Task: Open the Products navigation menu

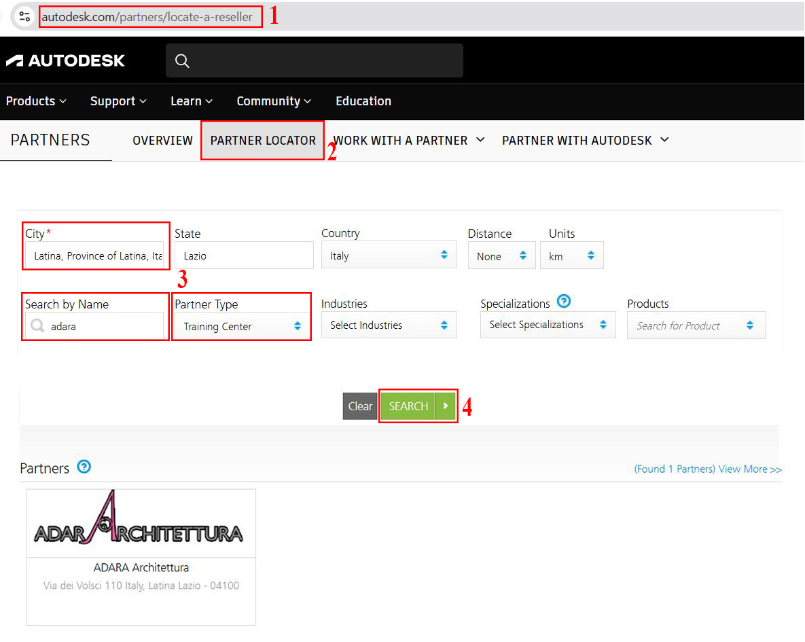Action: coord(36,101)
